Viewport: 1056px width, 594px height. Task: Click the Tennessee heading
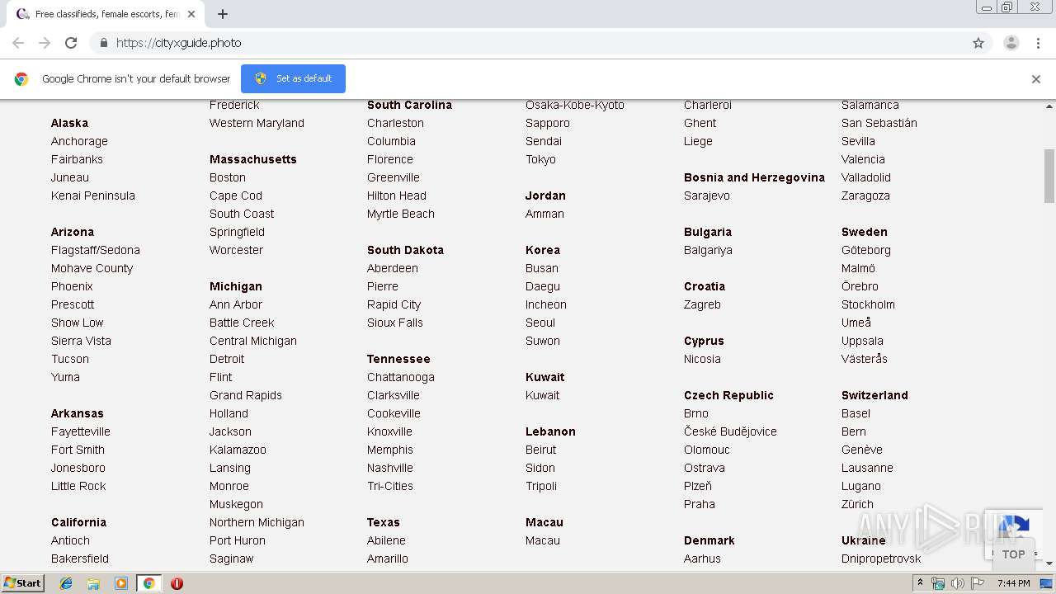coord(398,359)
